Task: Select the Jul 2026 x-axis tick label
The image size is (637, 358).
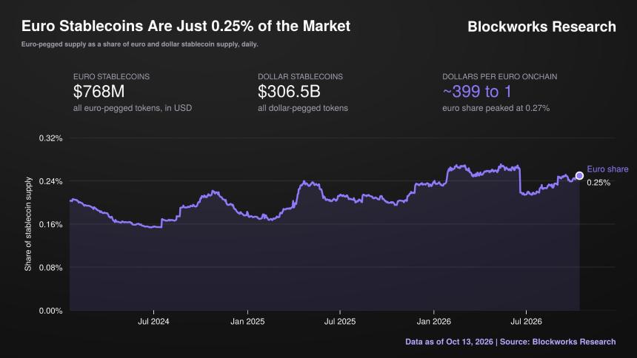Action: coord(526,322)
